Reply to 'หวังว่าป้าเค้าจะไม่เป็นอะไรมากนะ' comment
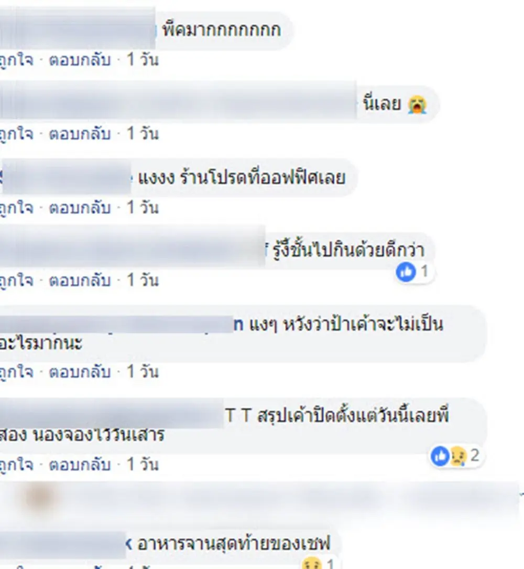 (80, 372)
